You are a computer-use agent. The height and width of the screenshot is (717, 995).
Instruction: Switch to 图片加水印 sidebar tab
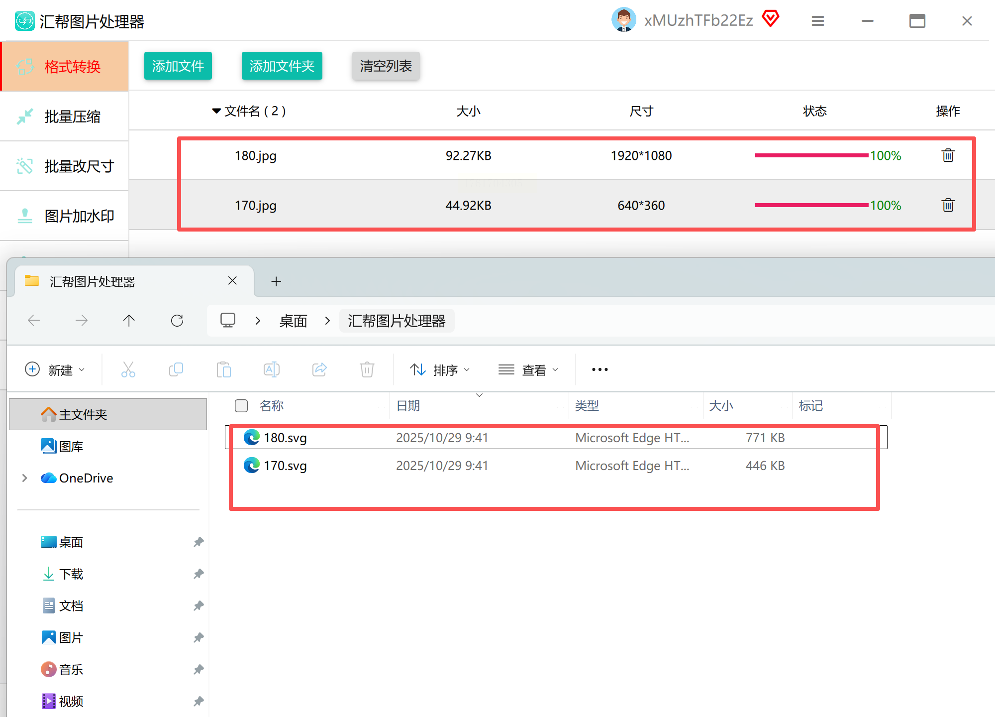[65, 216]
